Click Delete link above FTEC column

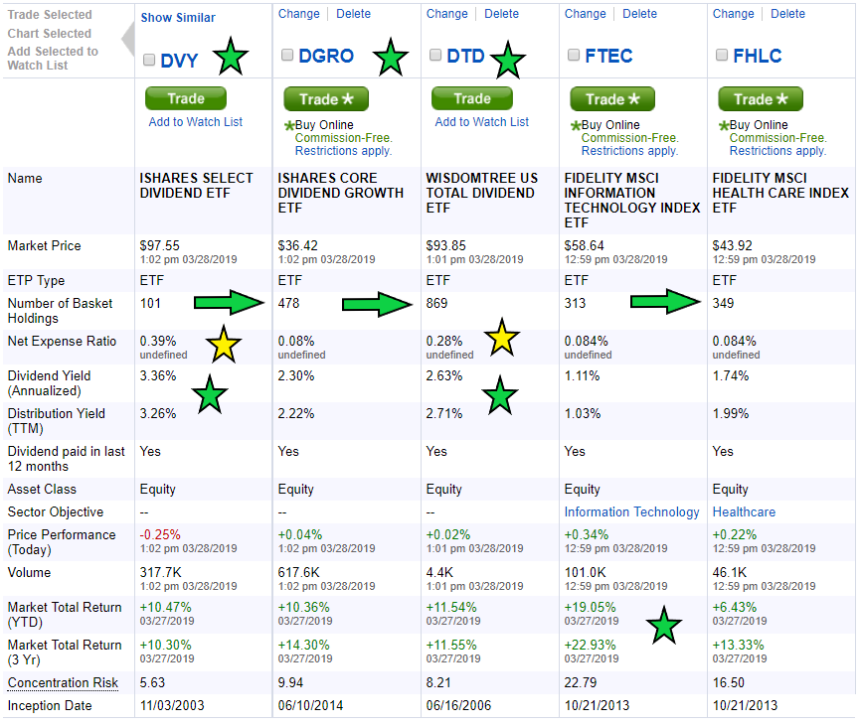click(x=639, y=14)
